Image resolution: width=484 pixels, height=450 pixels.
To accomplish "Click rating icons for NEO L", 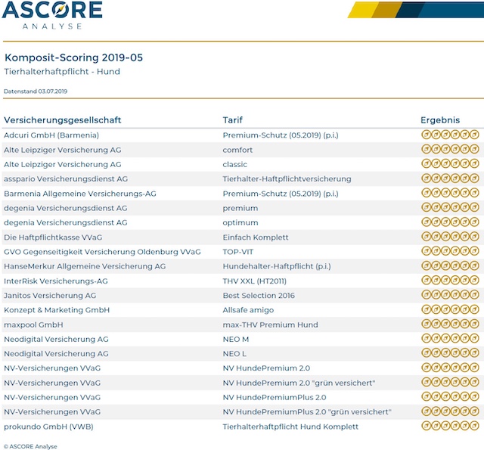I will pos(450,353).
